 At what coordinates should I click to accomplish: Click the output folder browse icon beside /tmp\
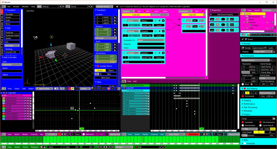click(x=274, y=119)
